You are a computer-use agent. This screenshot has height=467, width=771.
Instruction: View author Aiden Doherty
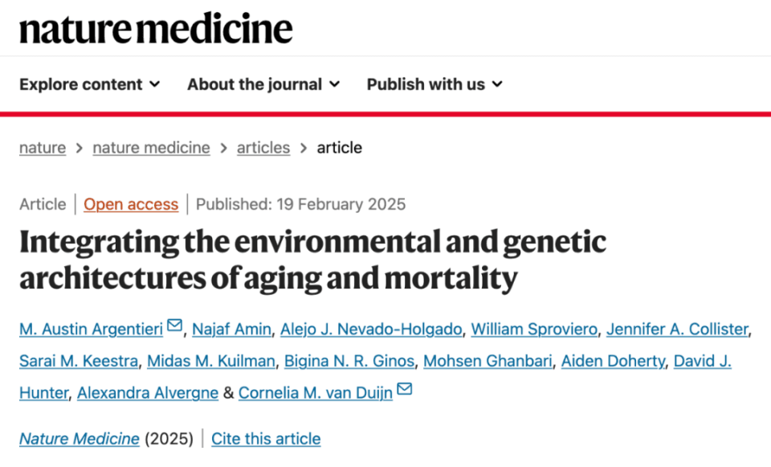point(613,361)
